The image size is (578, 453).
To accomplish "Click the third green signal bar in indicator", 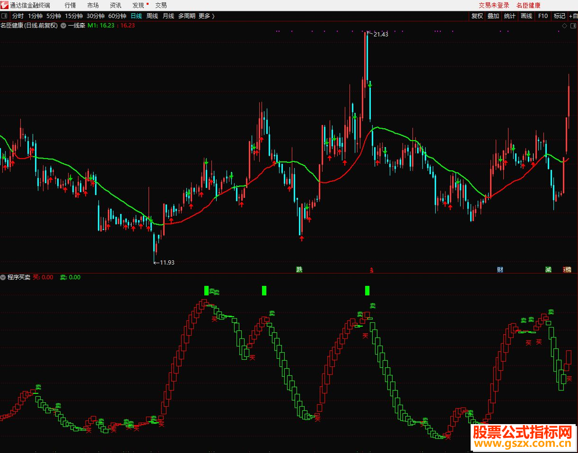I will coord(367,291).
